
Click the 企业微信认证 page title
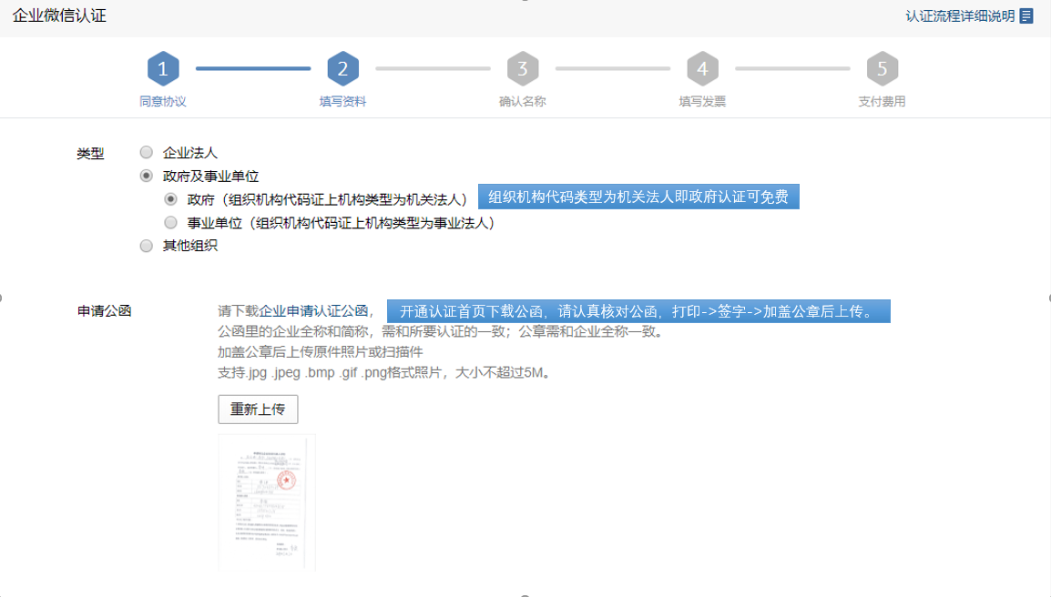pos(59,16)
